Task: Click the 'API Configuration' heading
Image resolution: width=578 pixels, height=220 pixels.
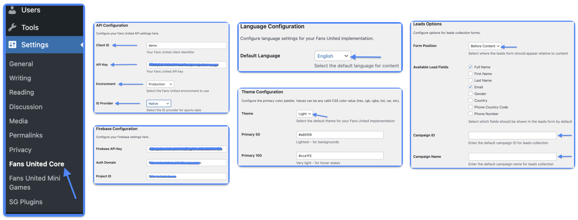Action: [x=112, y=25]
